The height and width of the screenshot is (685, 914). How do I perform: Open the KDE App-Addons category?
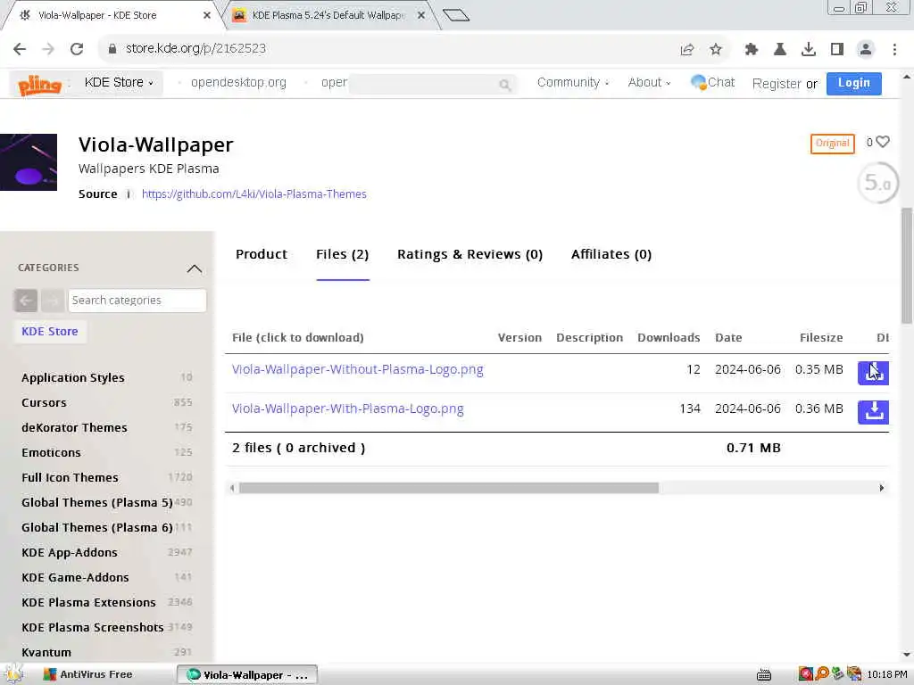click(x=70, y=553)
